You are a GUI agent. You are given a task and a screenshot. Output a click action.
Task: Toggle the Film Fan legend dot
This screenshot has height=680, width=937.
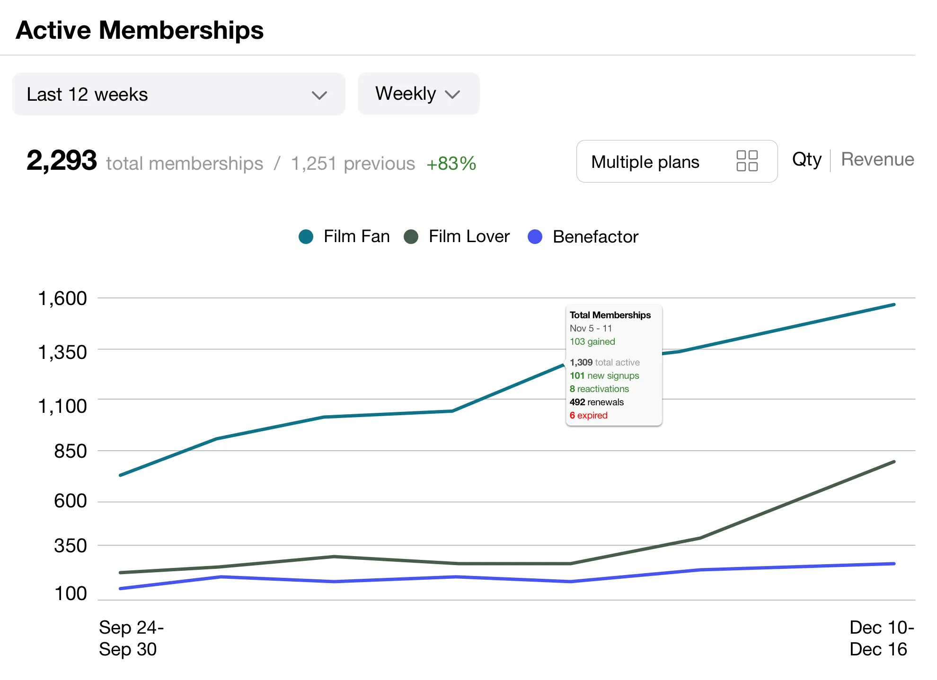pos(306,236)
